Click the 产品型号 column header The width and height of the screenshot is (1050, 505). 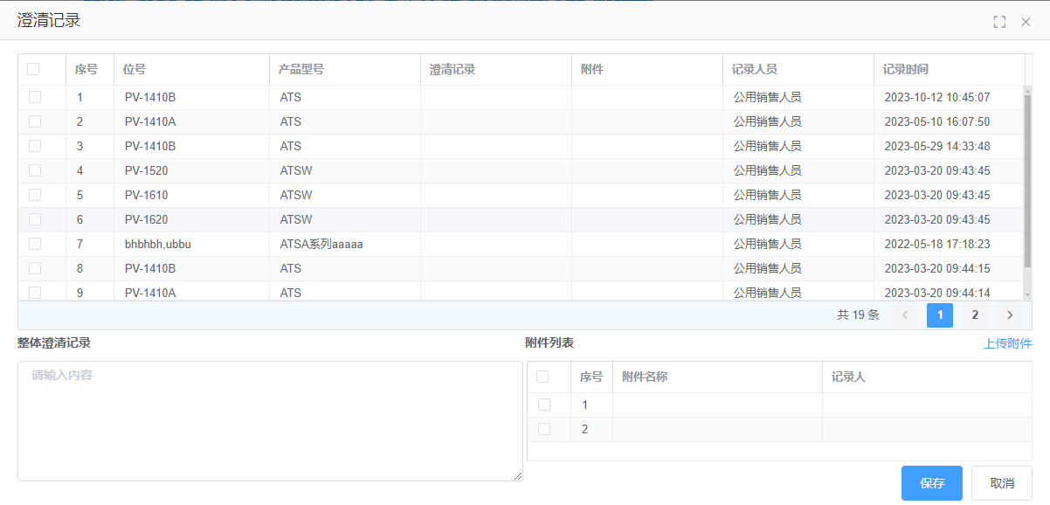pyautogui.click(x=300, y=69)
